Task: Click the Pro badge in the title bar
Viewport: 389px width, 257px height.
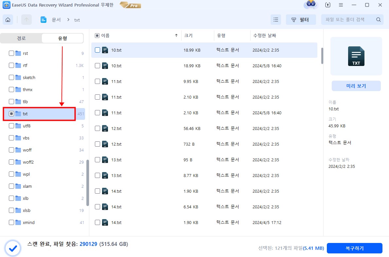Action: pos(130,5)
